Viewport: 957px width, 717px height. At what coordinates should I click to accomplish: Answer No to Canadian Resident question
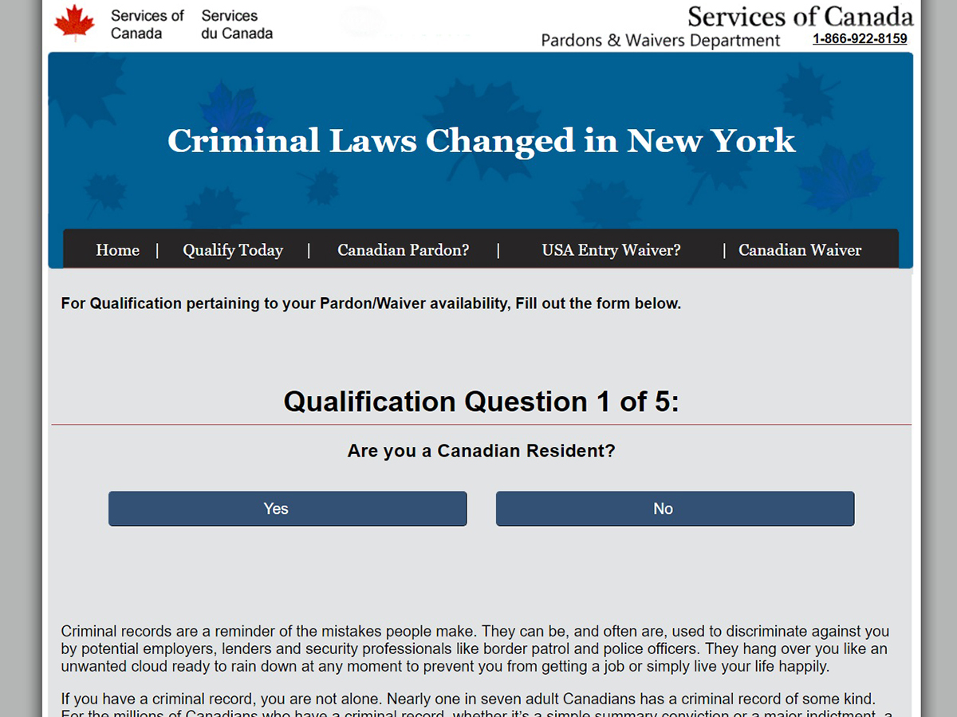pyautogui.click(x=675, y=508)
